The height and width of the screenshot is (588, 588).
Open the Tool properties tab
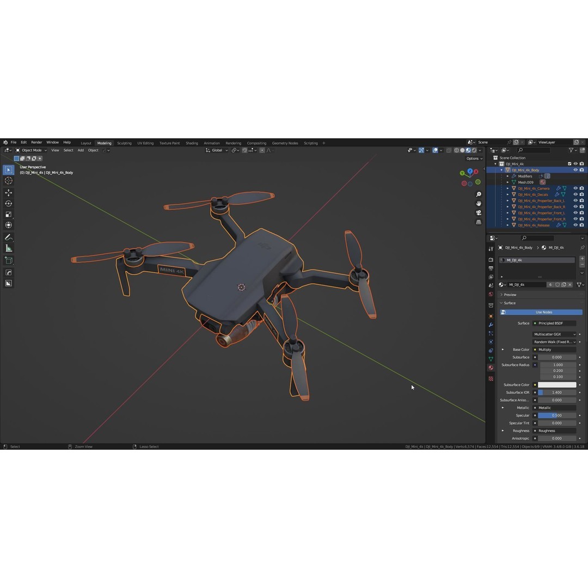[x=491, y=249]
